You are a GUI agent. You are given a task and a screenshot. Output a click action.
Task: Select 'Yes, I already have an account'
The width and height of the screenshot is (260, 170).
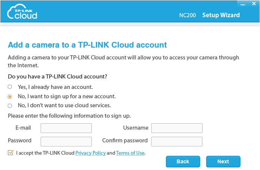pyautogui.click(x=10, y=87)
